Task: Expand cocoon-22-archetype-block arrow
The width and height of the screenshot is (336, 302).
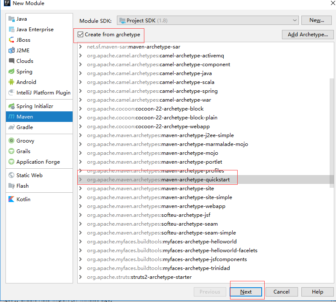Action: point(80,108)
